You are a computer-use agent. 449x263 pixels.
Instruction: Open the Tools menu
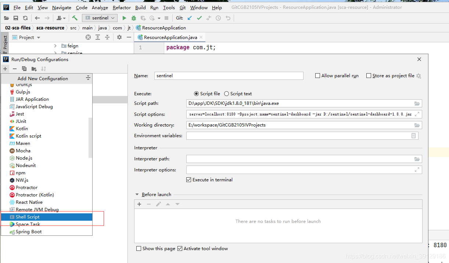169,7
